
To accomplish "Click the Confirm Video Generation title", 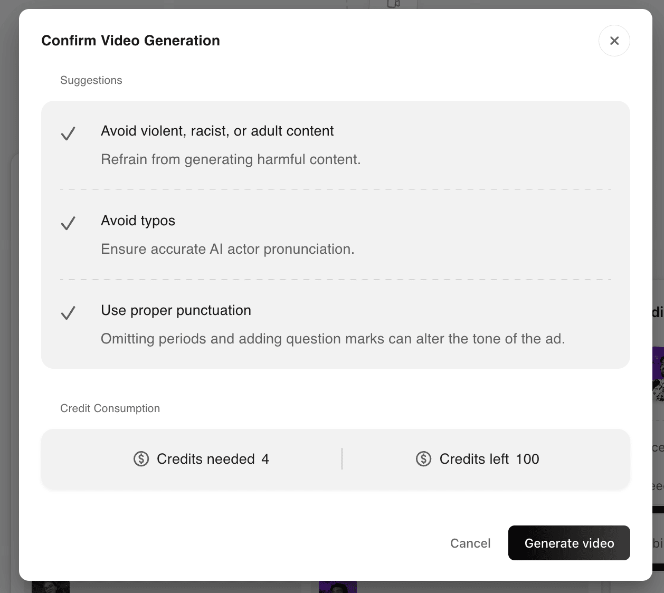I will point(130,41).
